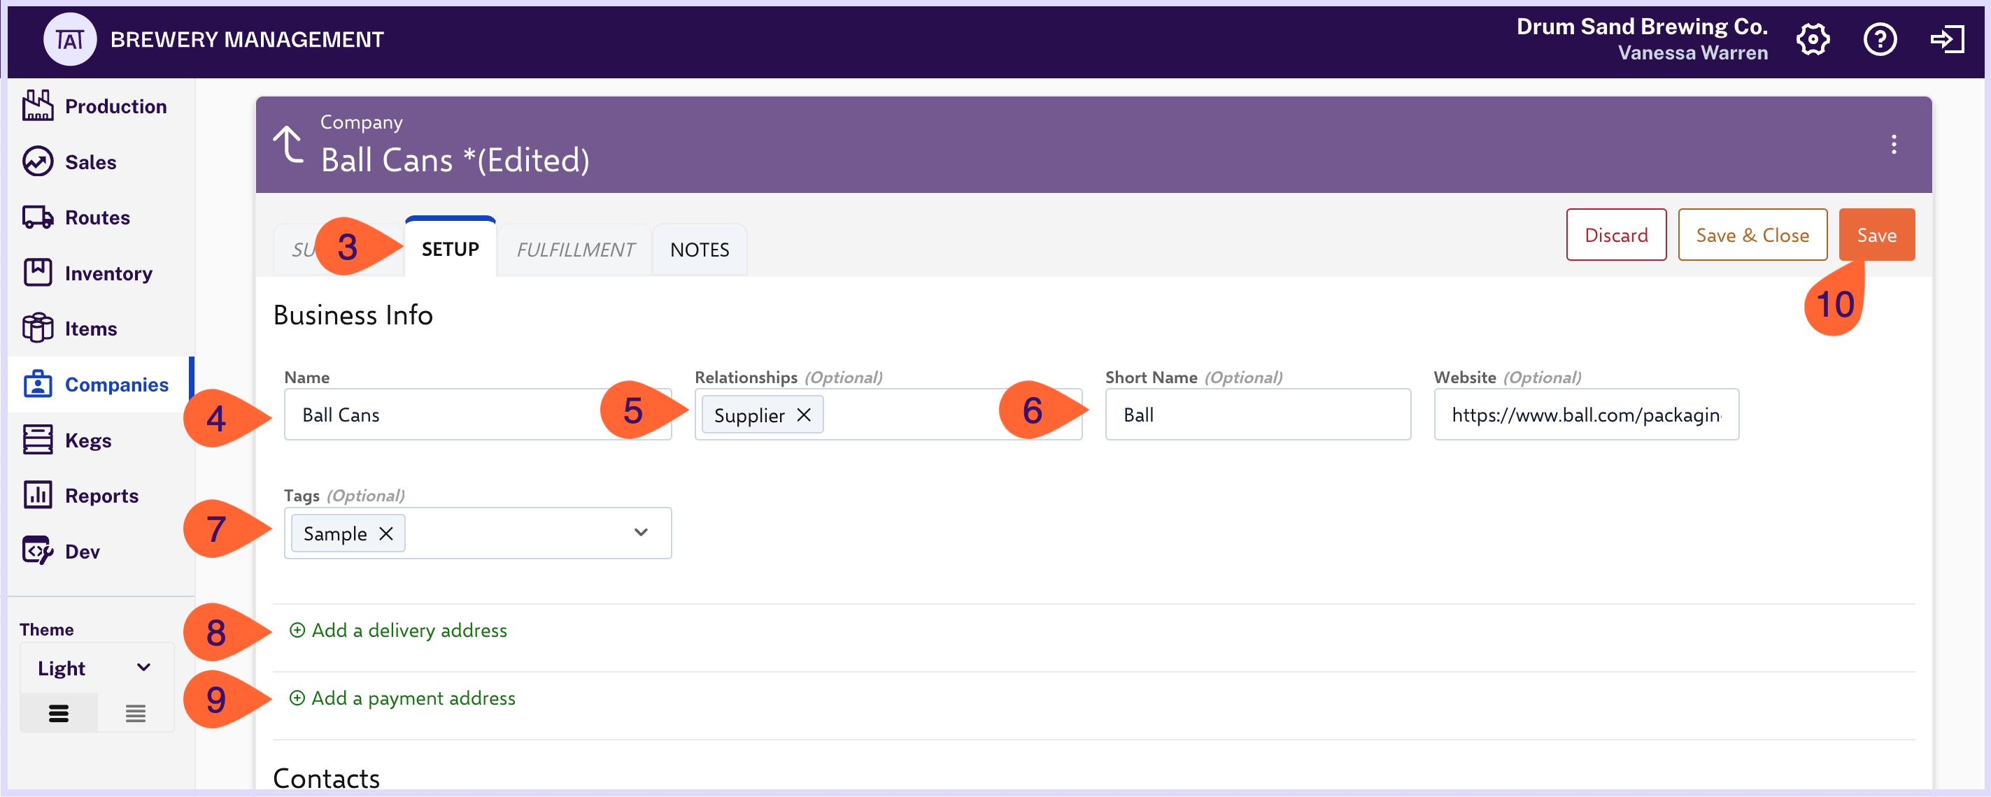Open the settings gear icon
This screenshot has height=797, width=1991.
coord(1813,39)
